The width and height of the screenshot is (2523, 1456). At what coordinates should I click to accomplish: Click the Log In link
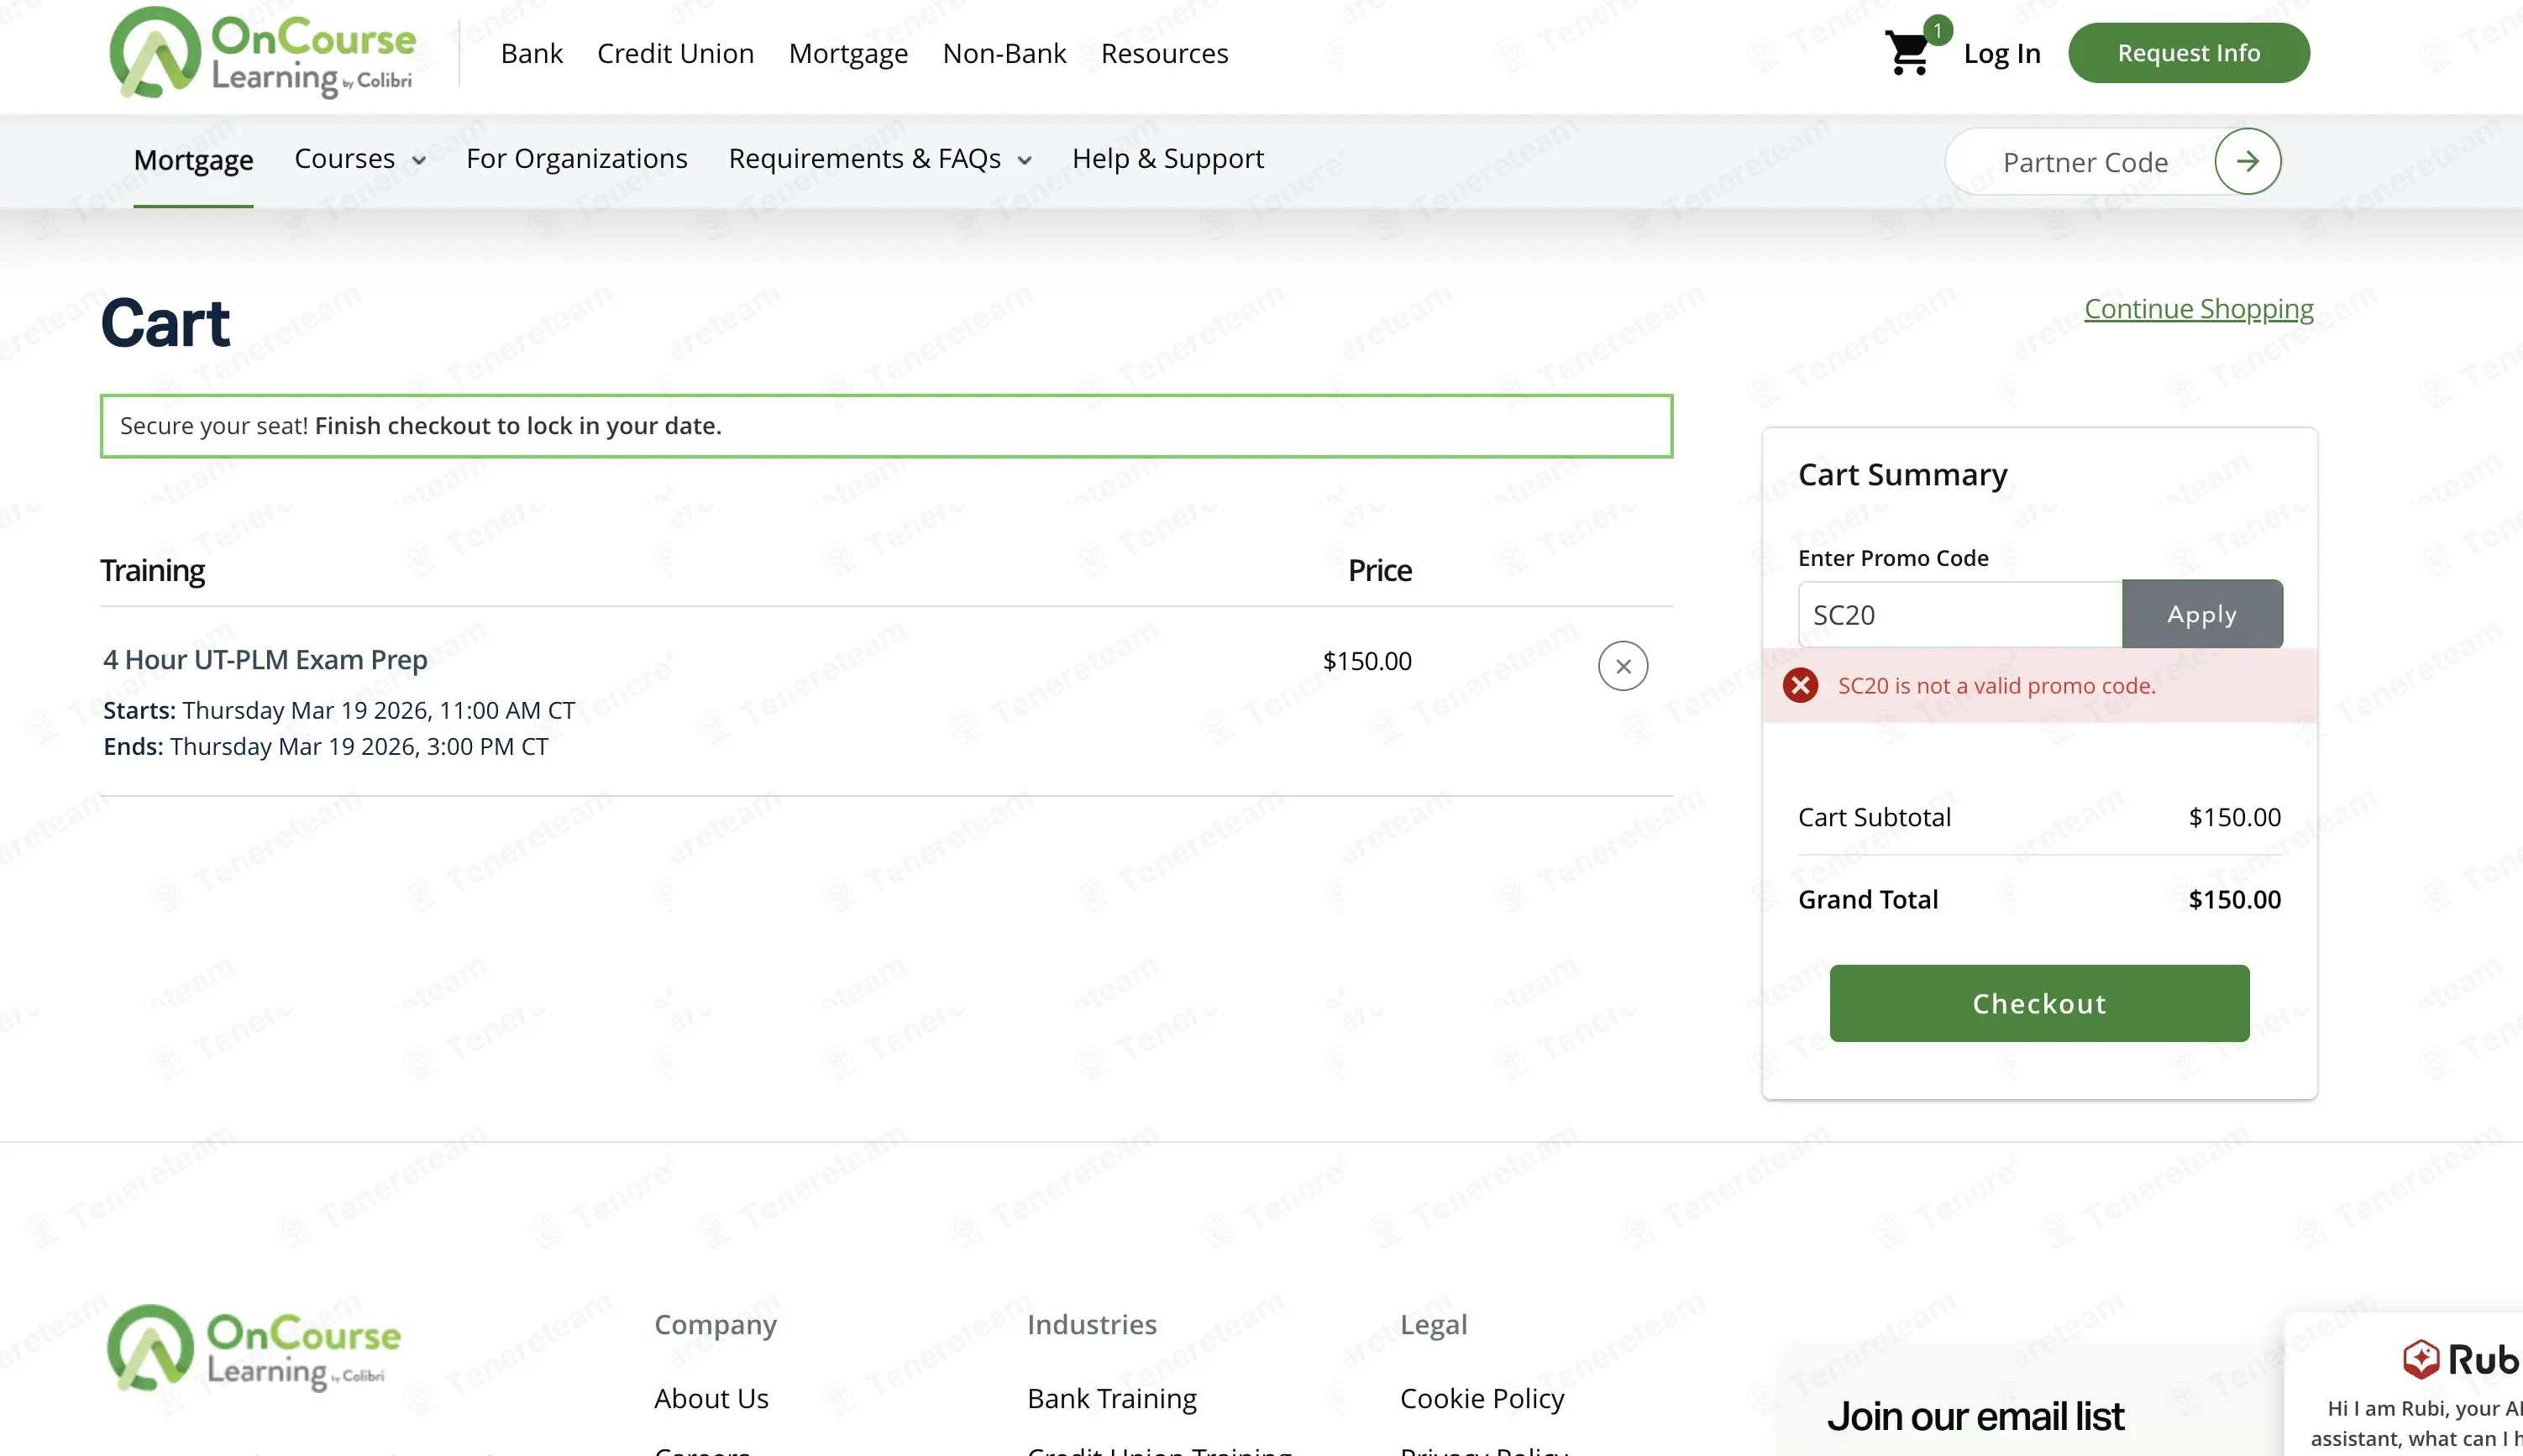coord(2001,53)
